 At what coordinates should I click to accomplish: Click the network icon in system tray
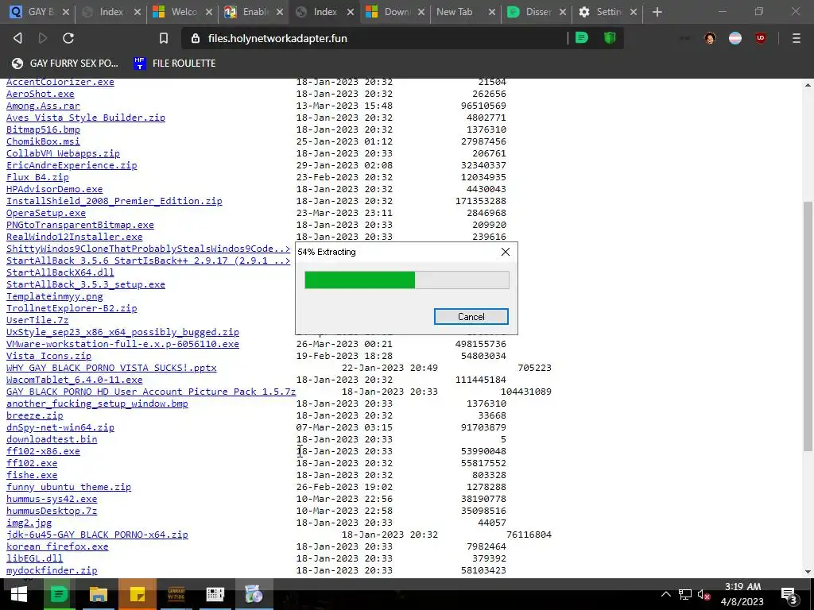(684, 595)
